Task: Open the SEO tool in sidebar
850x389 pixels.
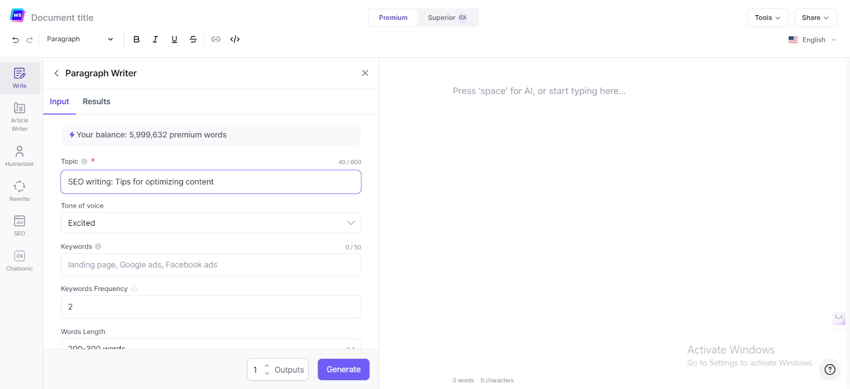Action: [x=20, y=226]
